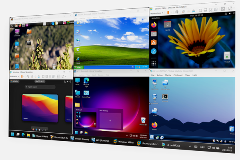240x160 pixels.
Task: Open Workstation dropdown in AlmaLinux VMware window
Action: (x=14, y=76)
